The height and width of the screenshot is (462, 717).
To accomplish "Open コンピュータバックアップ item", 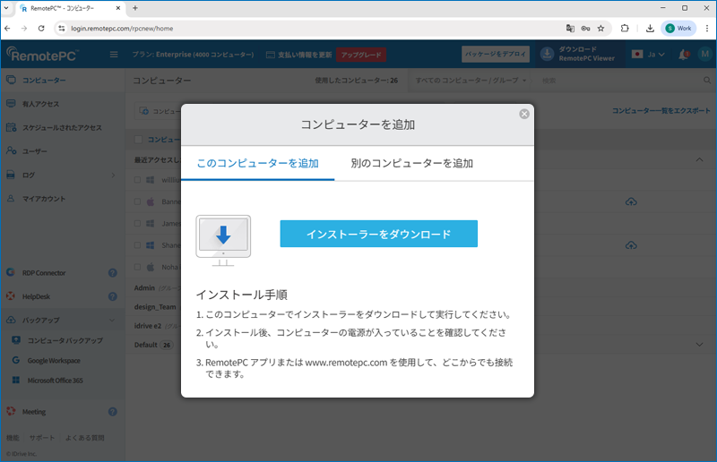I will click(x=65, y=340).
